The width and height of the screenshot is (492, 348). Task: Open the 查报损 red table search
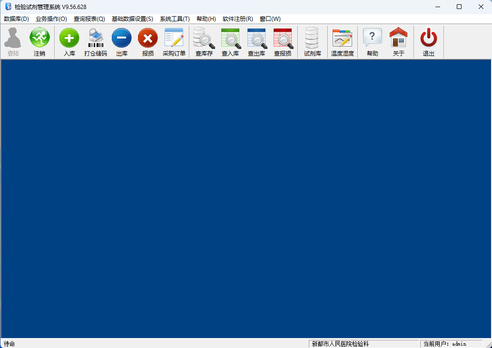pyautogui.click(x=283, y=38)
